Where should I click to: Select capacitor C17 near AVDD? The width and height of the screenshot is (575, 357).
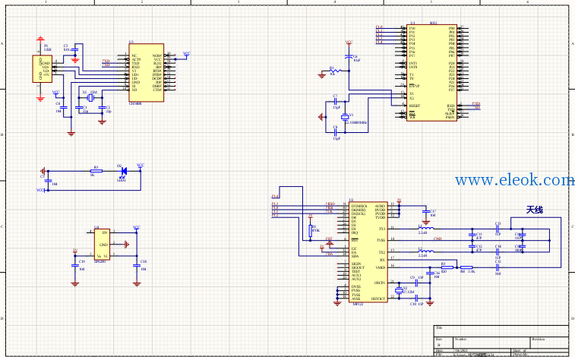(x=426, y=211)
